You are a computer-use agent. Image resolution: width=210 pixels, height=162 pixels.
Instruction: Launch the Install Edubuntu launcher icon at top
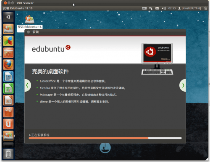point(8,29)
